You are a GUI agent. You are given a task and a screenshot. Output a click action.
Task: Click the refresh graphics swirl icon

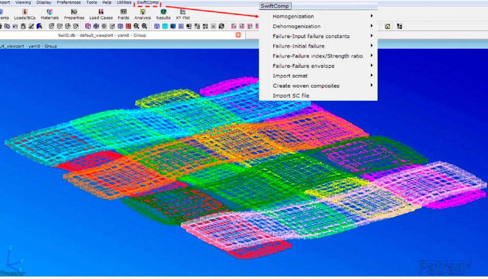tap(221, 26)
